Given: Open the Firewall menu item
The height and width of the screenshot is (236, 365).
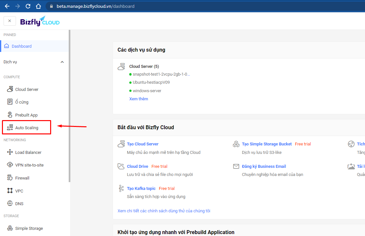Looking at the screenshot, I should pyautogui.click(x=22, y=178).
